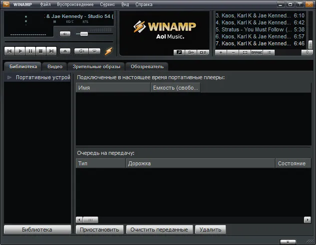Image resolution: width=316 pixels, height=245 pixels.
Task: Remove entries with the playlist minus button
Action: (x=233, y=52)
